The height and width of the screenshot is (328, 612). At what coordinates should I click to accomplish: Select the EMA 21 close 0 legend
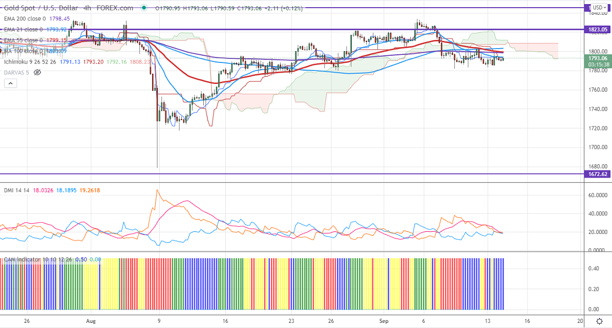[23, 29]
